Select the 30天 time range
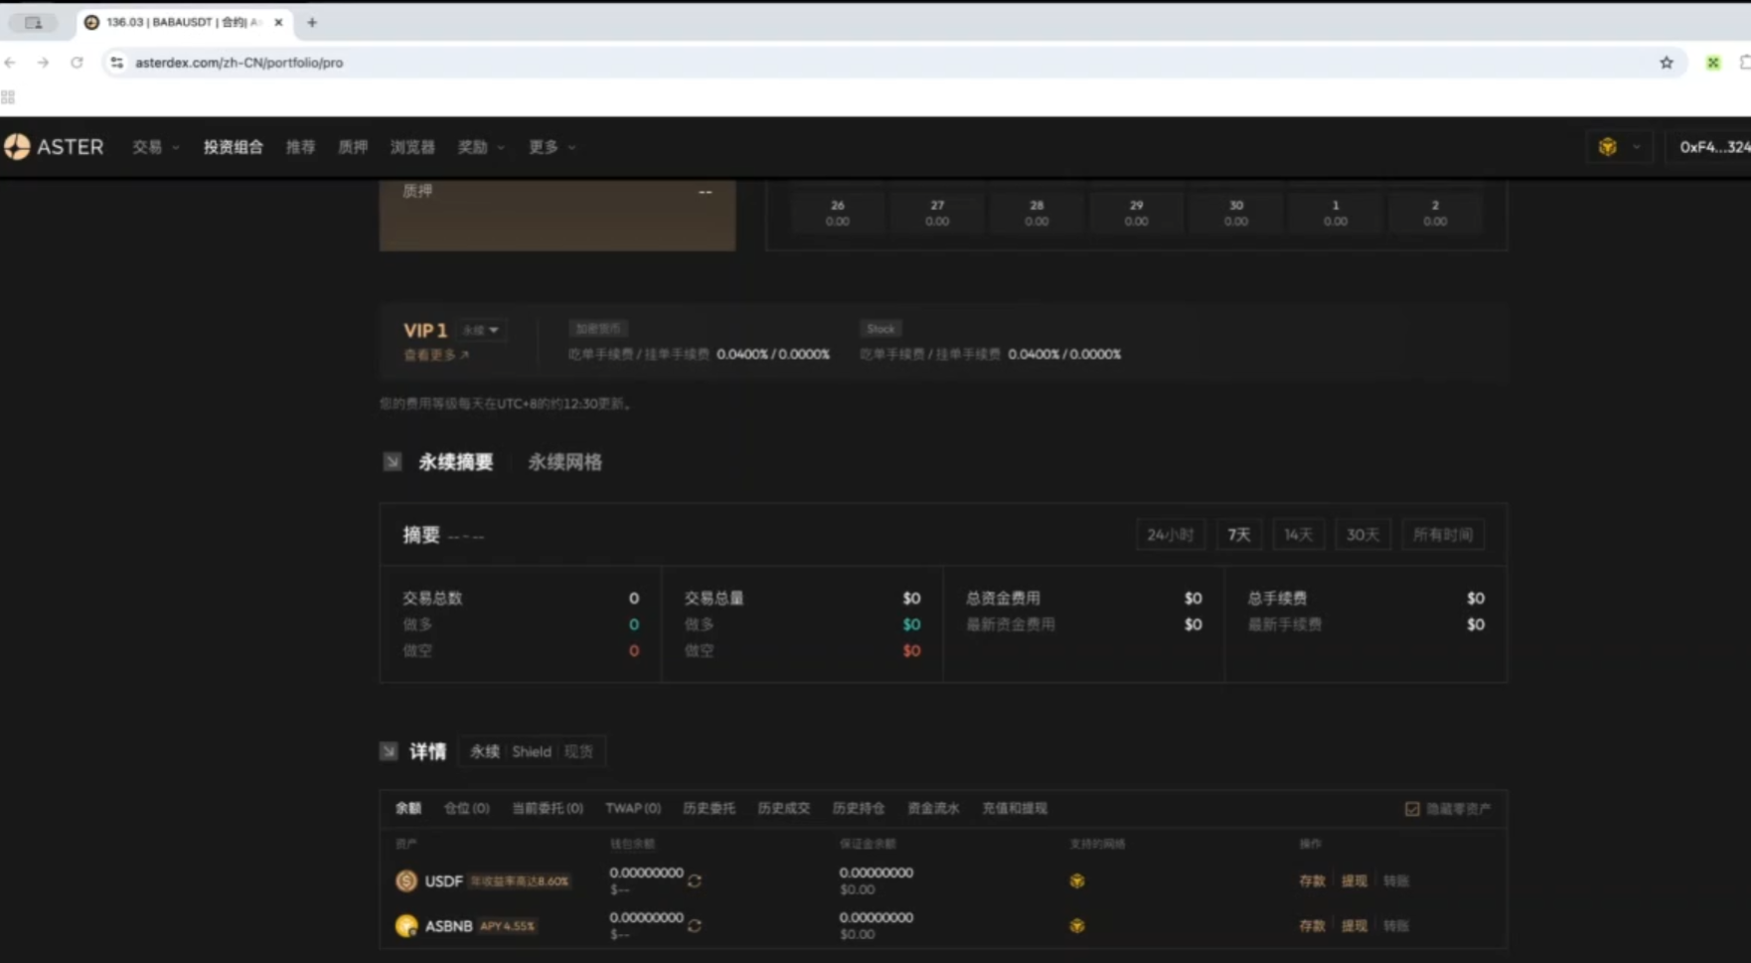 pos(1361,535)
